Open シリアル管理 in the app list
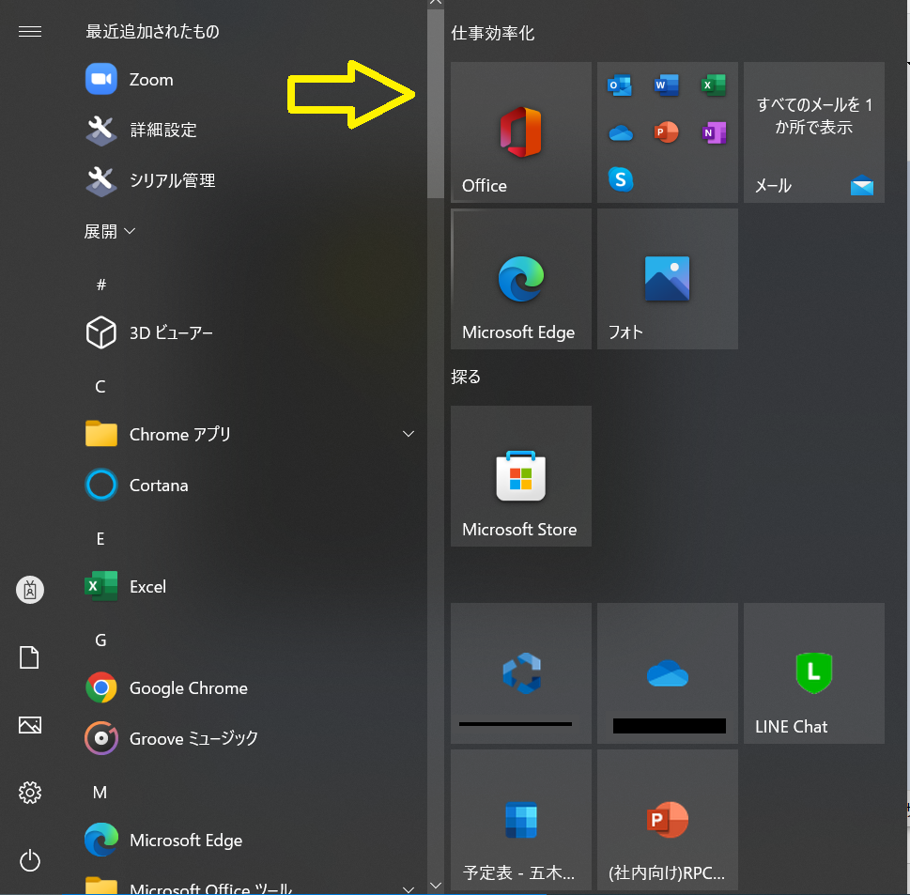 coord(250,180)
